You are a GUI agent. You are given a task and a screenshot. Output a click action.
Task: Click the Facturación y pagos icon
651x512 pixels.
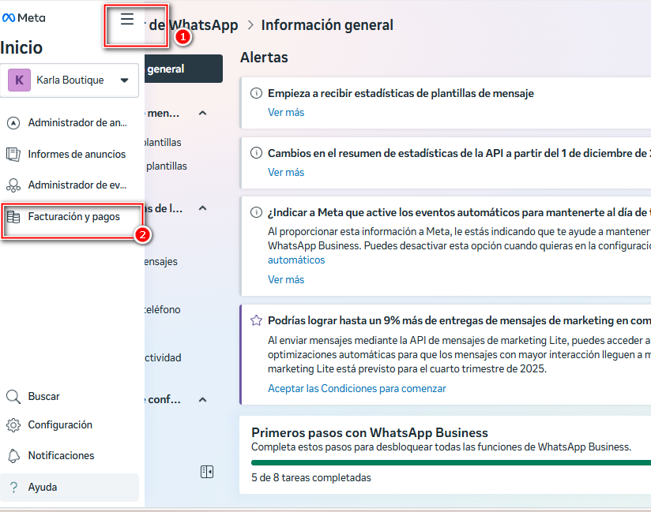(13, 216)
